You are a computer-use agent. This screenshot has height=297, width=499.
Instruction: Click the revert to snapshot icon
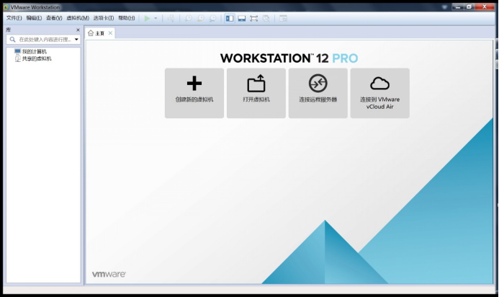(200, 19)
